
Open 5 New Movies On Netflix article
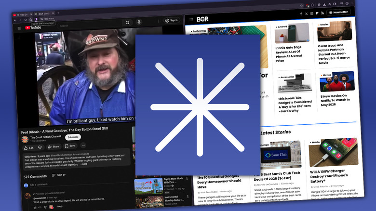[x=335, y=100]
